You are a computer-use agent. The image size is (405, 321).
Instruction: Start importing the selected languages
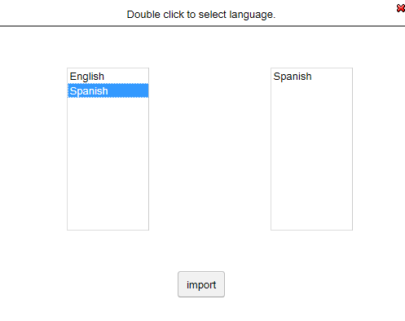tap(201, 284)
